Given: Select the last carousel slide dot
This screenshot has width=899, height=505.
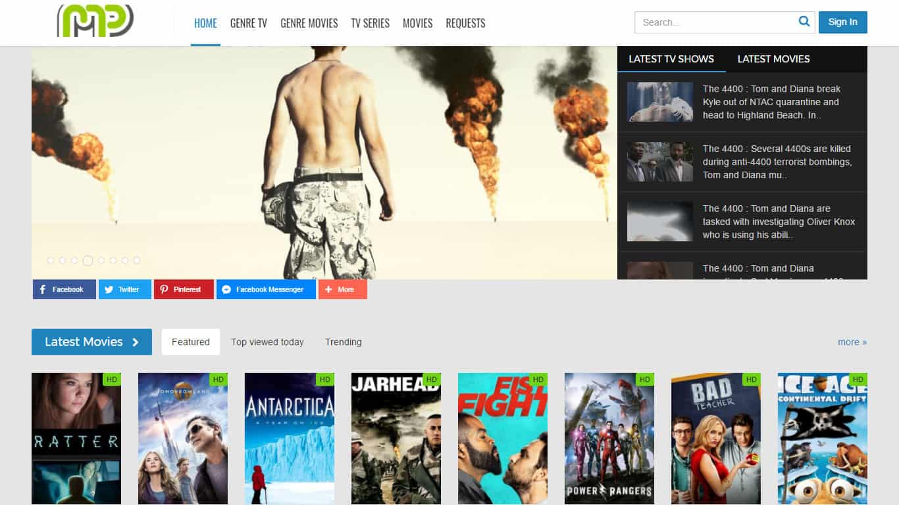Looking at the screenshot, I should [137, 260].
